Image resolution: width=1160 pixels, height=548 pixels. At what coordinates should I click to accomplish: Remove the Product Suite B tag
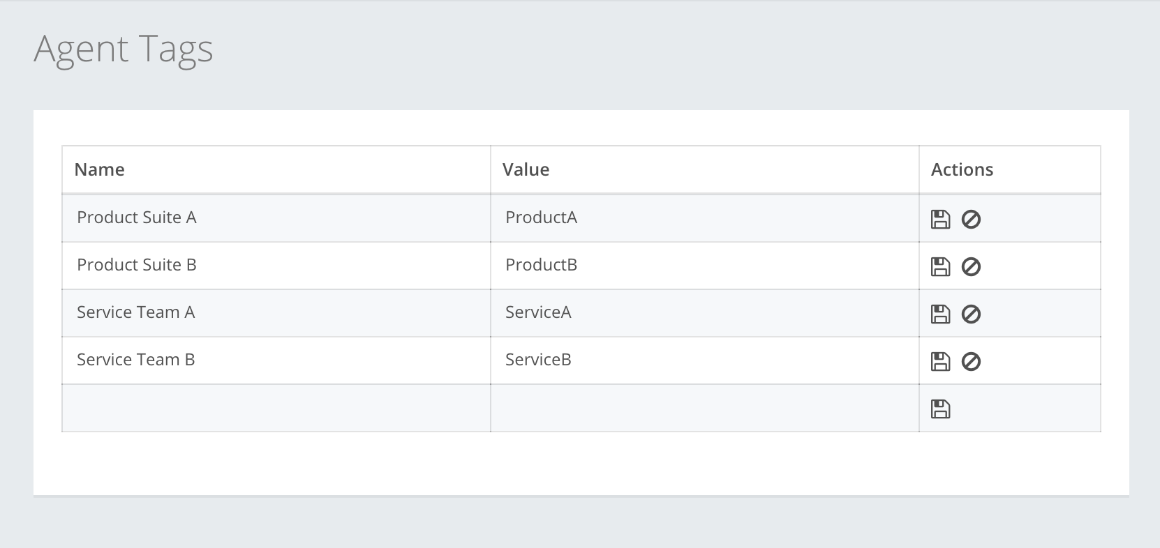pyautogui.click(x=971, y=267)
